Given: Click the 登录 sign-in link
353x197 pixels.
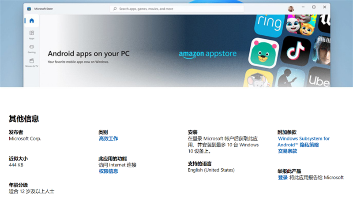Looking at the screenshot, I should [x=283, y=178].
